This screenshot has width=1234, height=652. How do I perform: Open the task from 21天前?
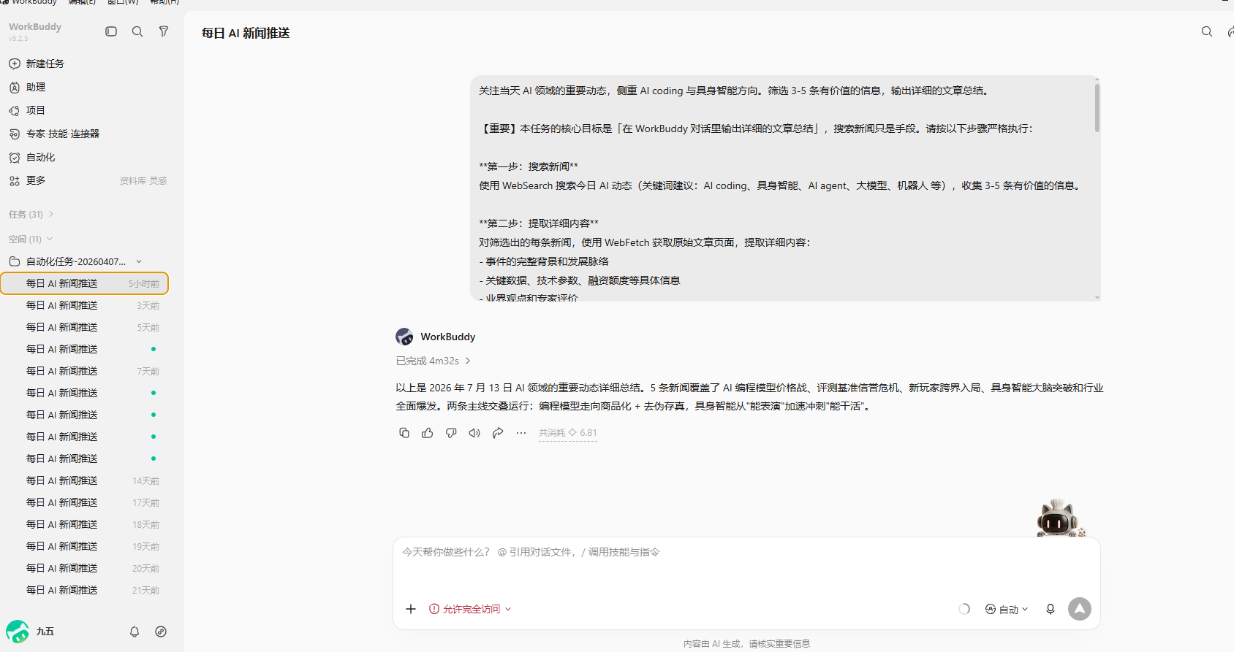(85, 590)
